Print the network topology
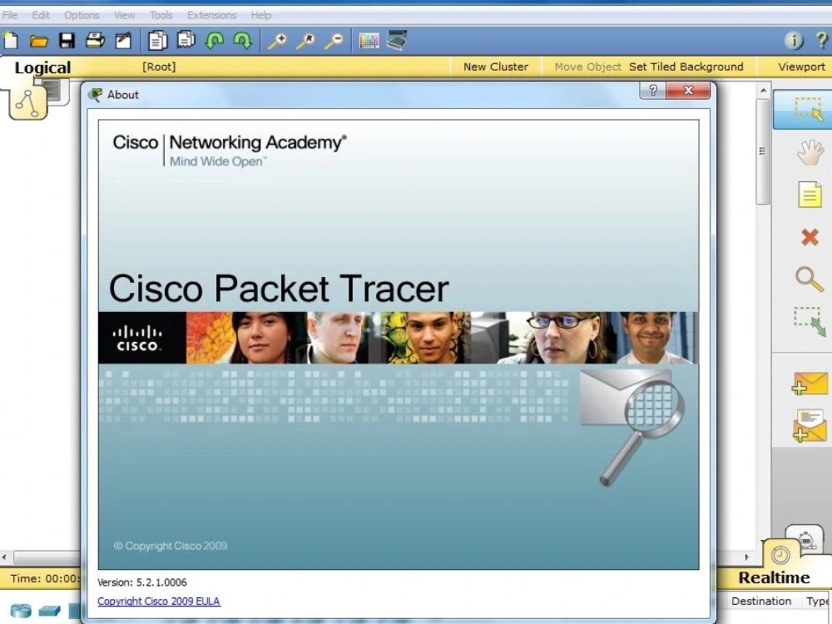Screen dimensions: 832x624 pos(94,39)
